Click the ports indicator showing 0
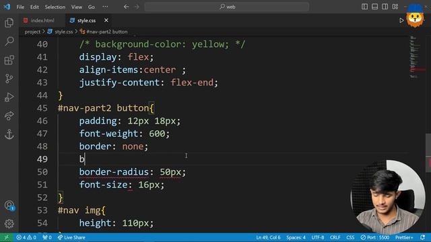The height and width of the screenshot is (242, 431). [47, 237]
